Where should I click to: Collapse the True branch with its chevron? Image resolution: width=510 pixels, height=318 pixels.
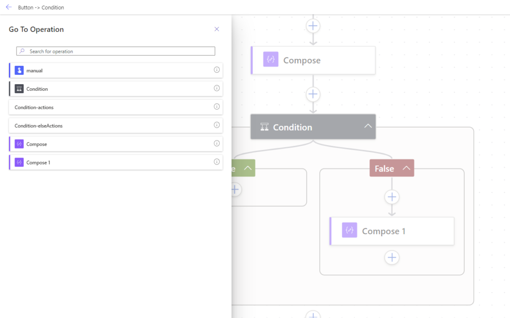click(248, 168)
